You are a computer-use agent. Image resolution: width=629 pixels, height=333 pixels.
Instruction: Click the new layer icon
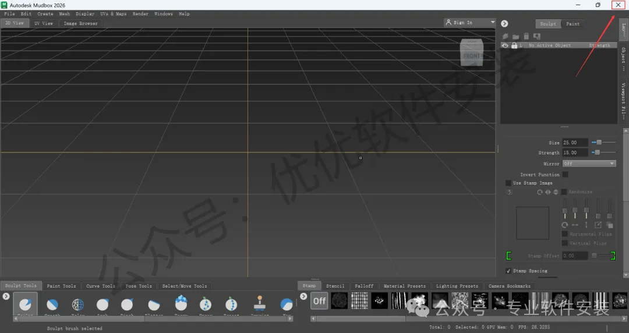506,37
